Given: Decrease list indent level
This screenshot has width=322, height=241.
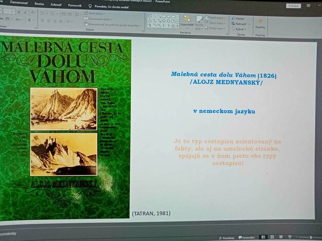Looking at the screenshot, I should click(64, 14).
